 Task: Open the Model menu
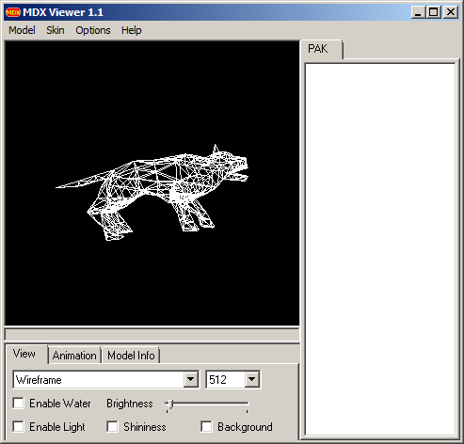pos(22,30)
